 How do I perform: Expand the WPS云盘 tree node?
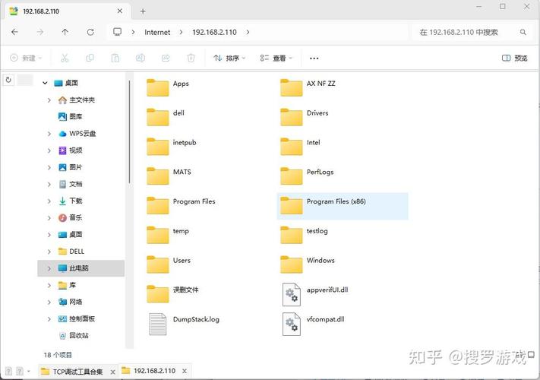click(49, 134)
